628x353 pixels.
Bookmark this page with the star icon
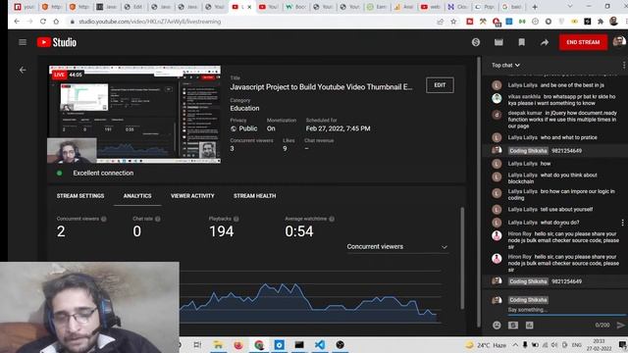(453, 22)
